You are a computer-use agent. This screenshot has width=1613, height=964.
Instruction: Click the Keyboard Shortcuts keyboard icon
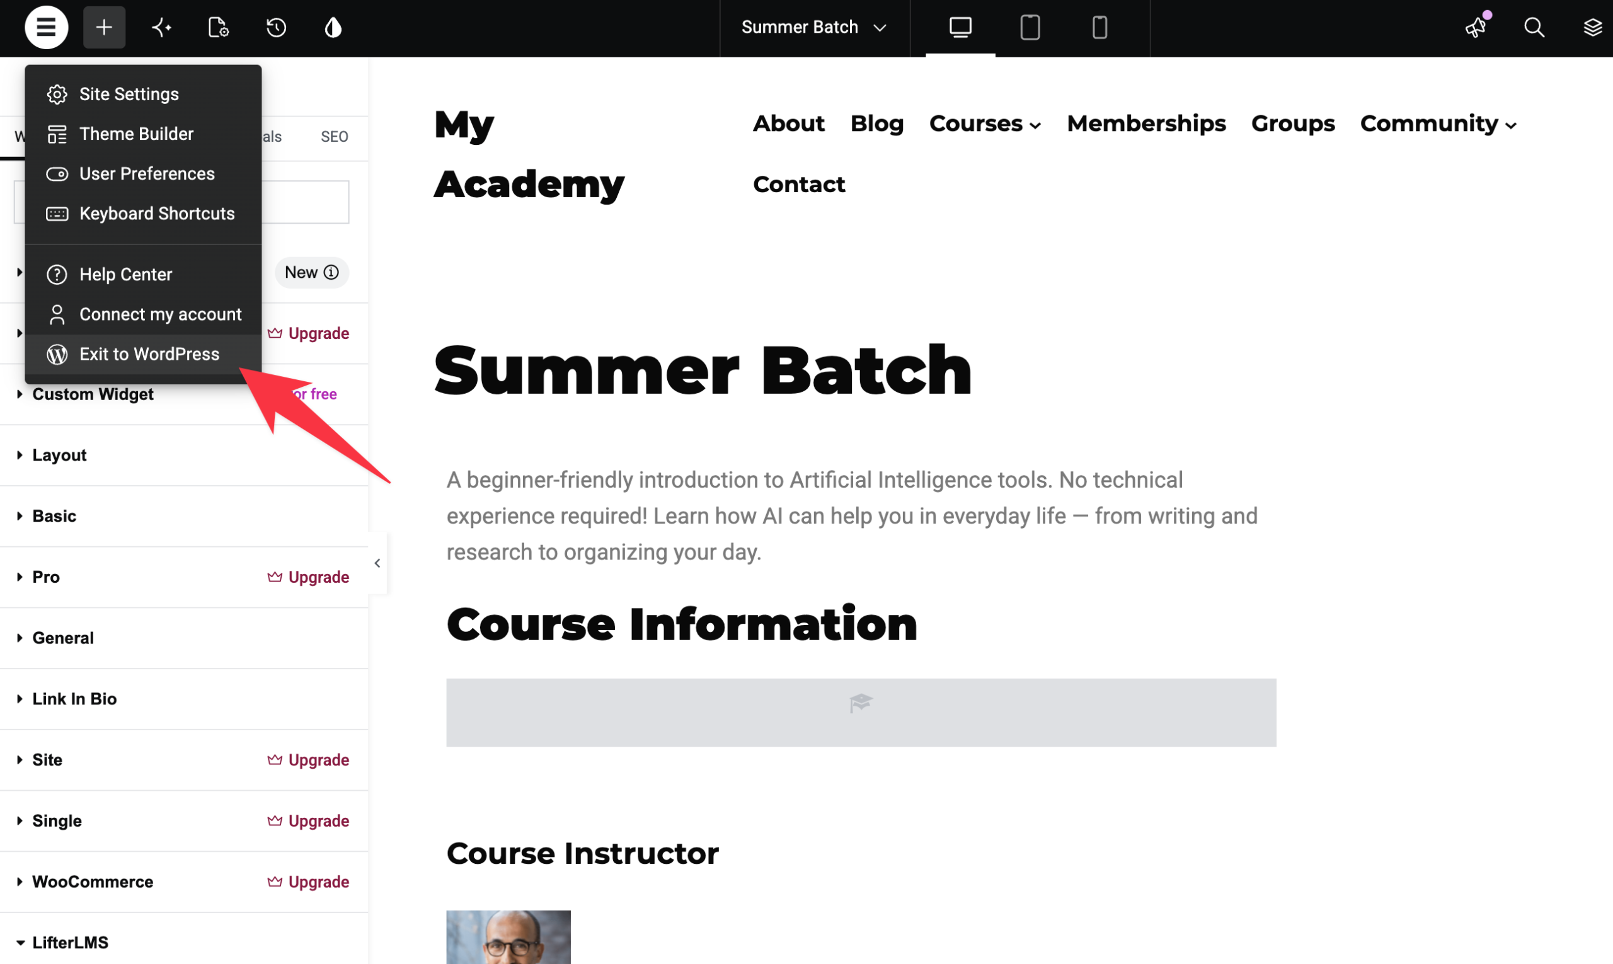click(57, 214)
